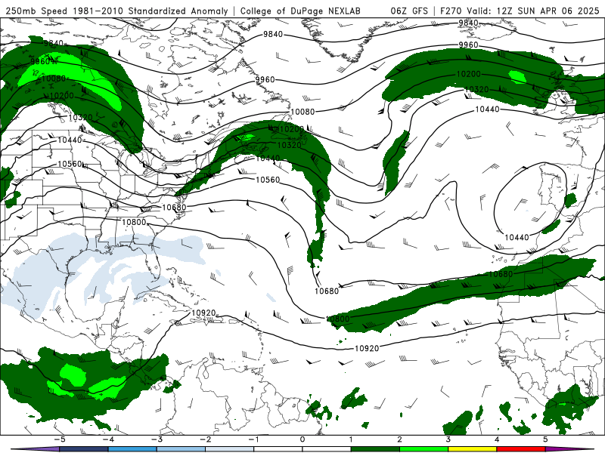The image size is (605, 453).
Task: Click the '06Z GFS' model run label
Action: pos(409,11)
